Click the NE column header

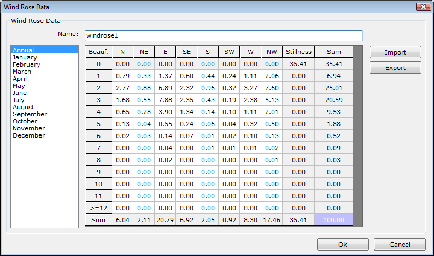[x=144, y=52]
